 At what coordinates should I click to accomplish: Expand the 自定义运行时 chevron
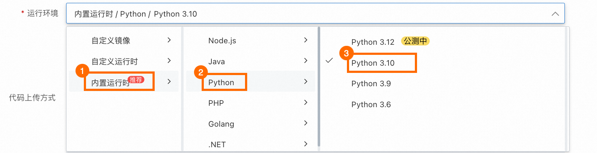169,61
